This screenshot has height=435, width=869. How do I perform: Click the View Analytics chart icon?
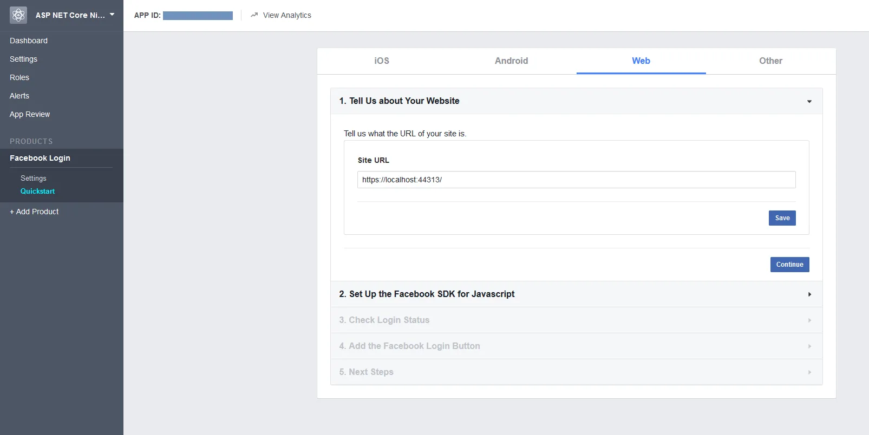click(254, 15)
